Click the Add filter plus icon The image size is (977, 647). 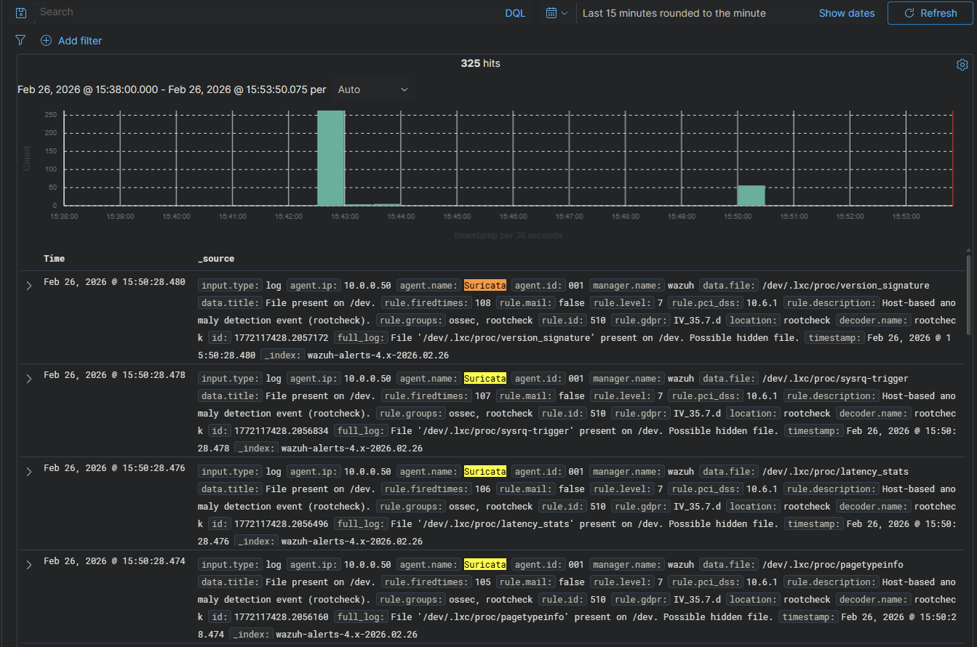[x=46, y=41]
